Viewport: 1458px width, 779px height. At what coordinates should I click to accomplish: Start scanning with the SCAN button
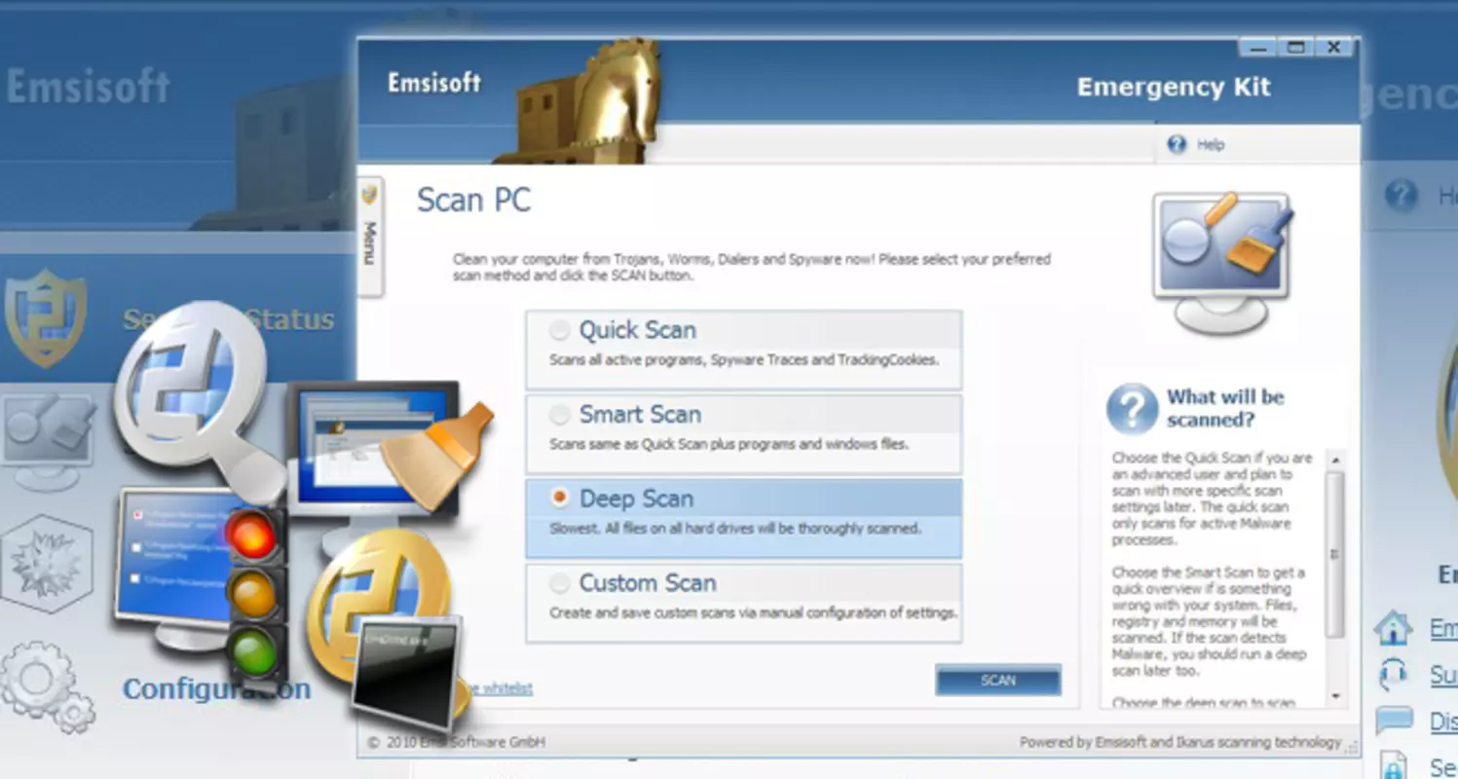coord(998,681)
